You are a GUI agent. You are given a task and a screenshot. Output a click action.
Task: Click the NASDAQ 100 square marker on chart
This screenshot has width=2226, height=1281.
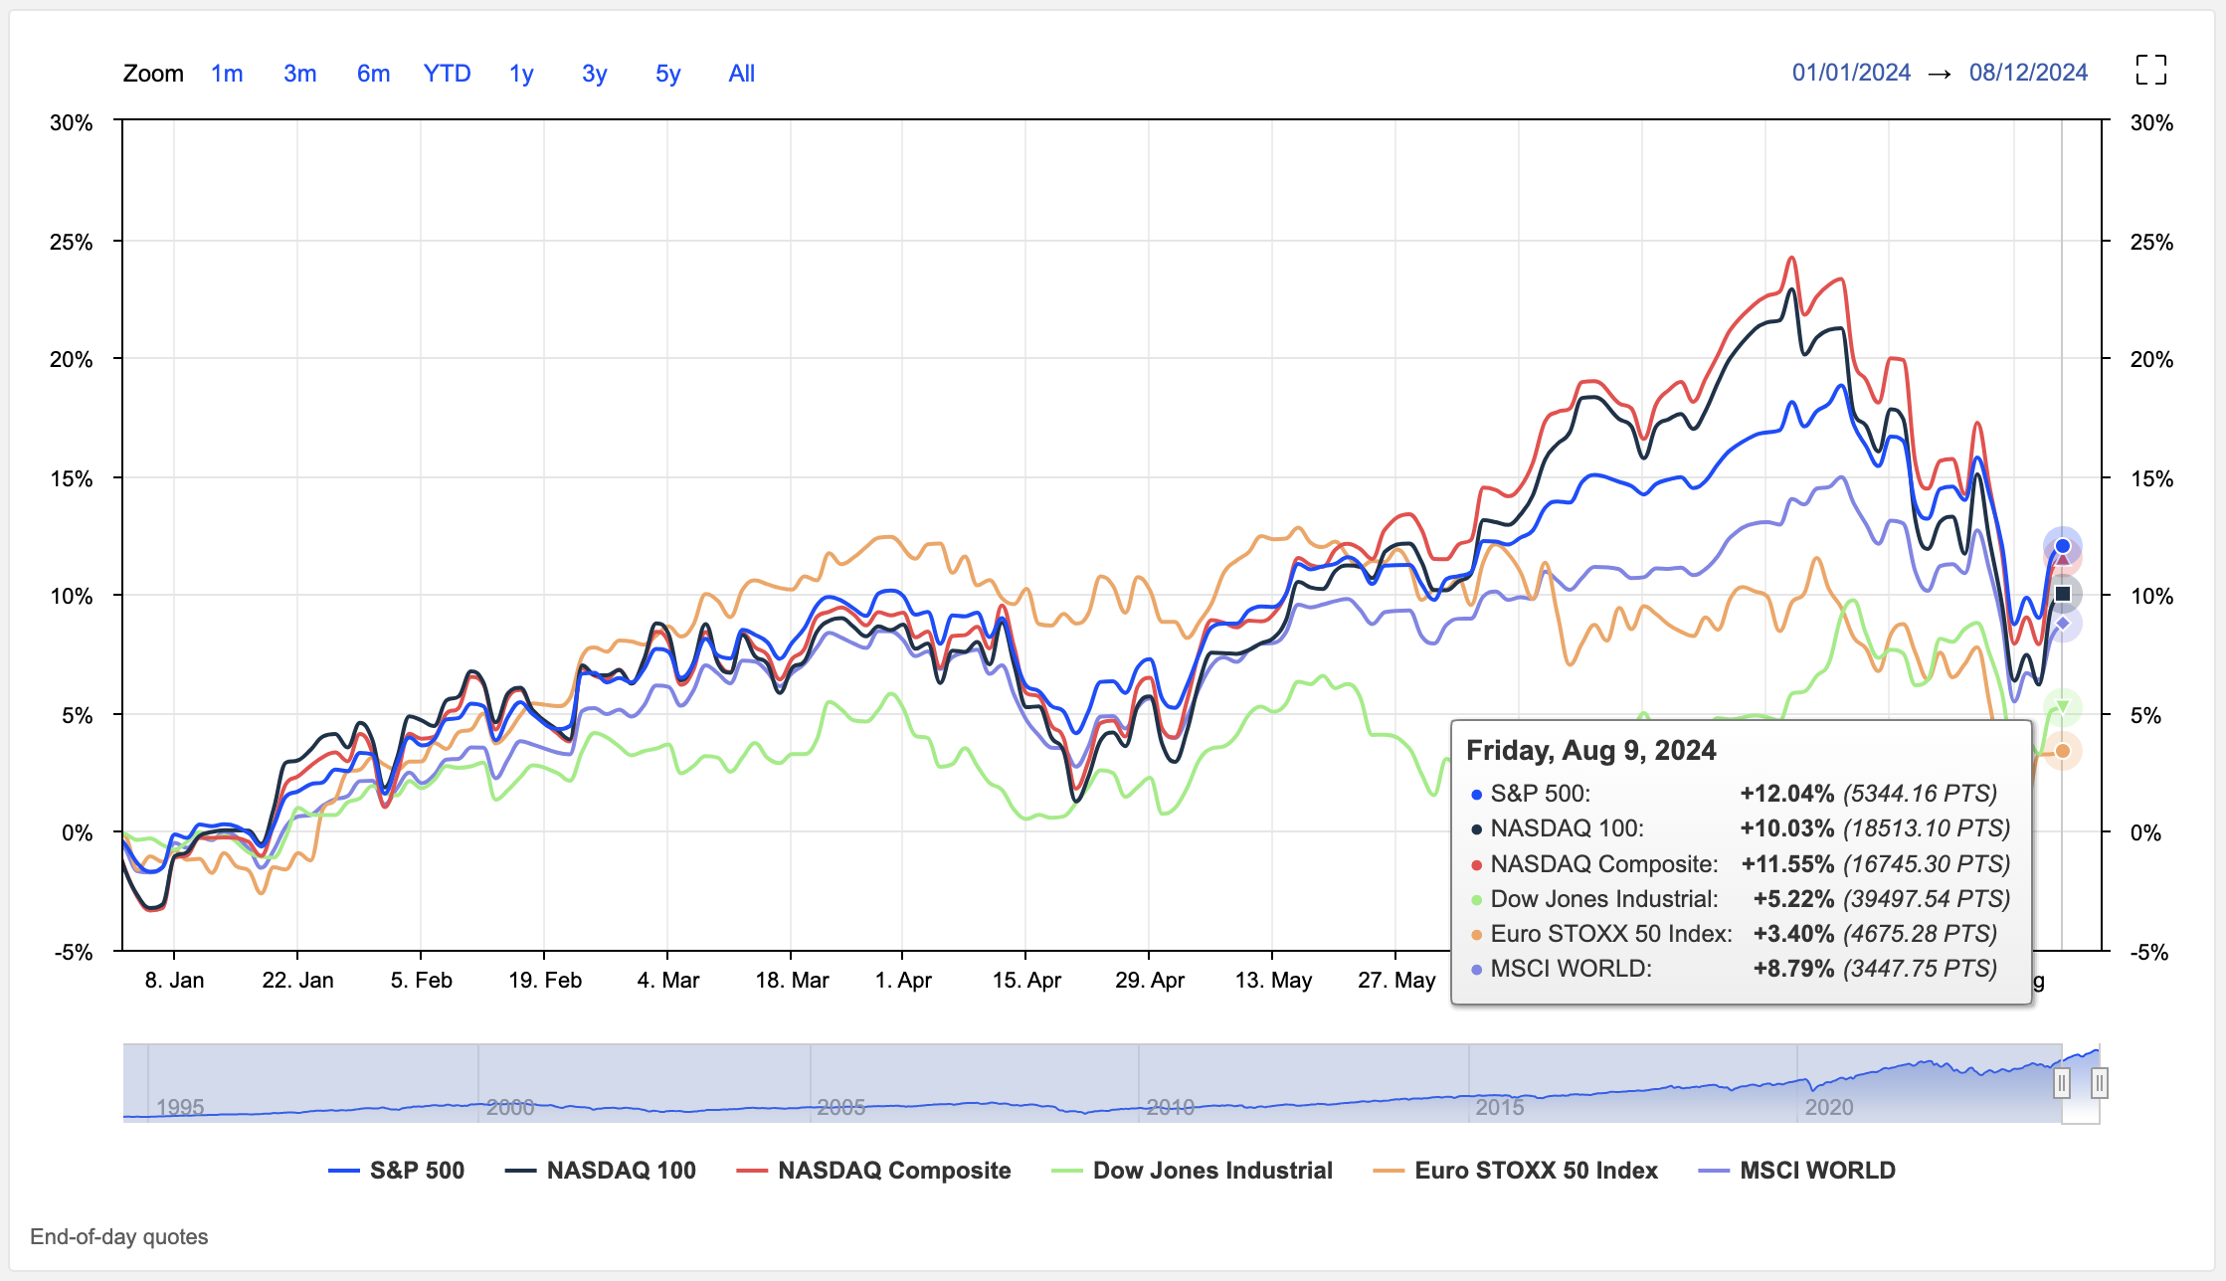(x=2062, y=594)
